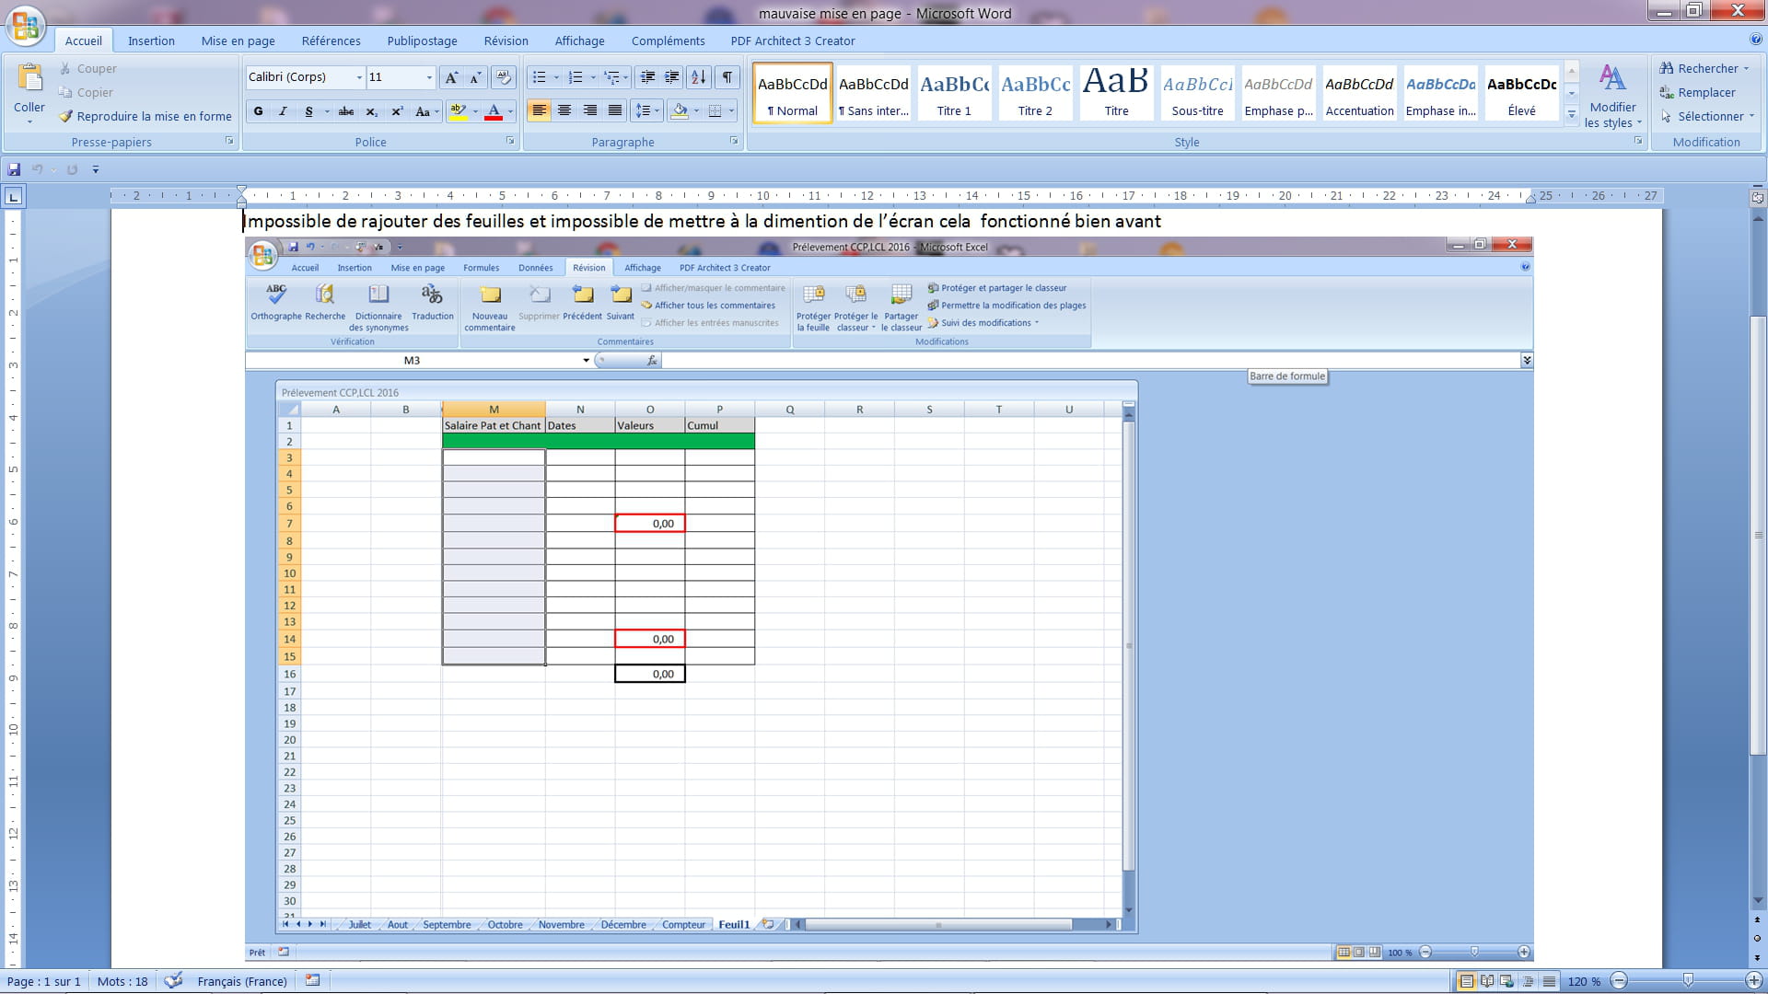Click the Remplacer button
This screenshot has height=994, width=1768.
point(1697,93)
